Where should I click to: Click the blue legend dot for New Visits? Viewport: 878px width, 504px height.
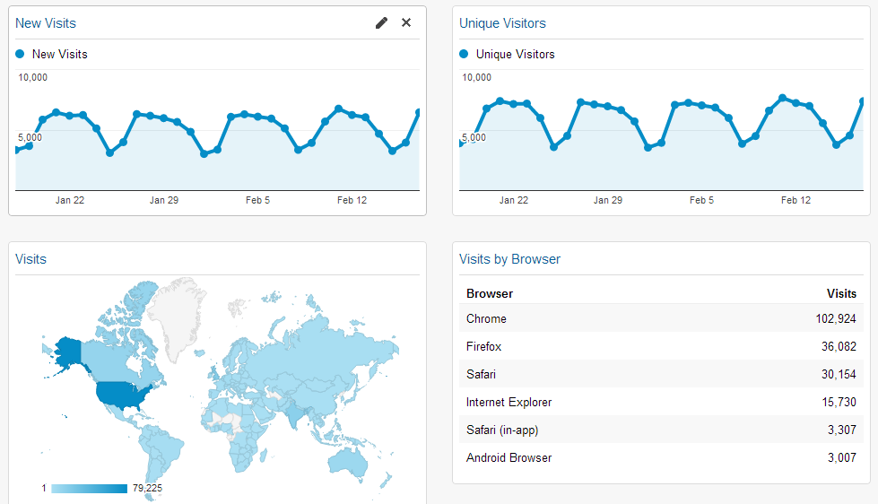[x=21, y=54]
